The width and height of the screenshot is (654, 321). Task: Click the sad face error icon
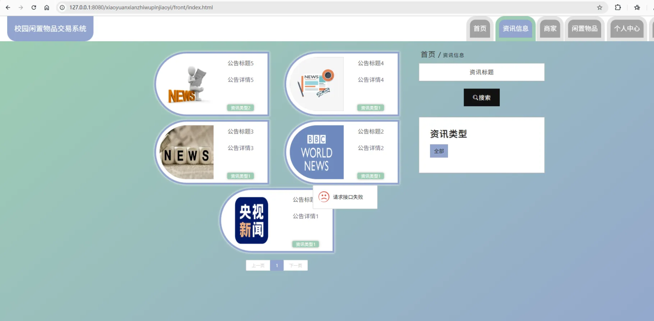(324, 197)
